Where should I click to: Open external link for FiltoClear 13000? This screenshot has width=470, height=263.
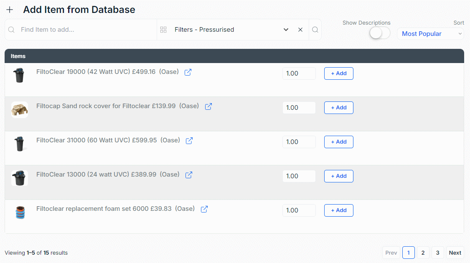(188, 175)
